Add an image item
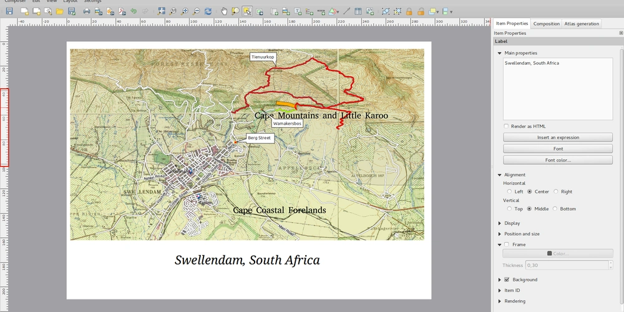The width and height of the screenshot is (624, 312). pos(286,11)
